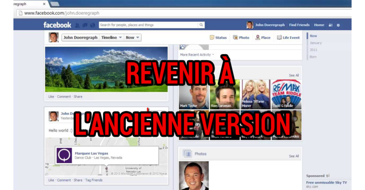The width and height of the screenshot is (365, 190).
Task: Select the Status composer tab
Action: [218, 38]
